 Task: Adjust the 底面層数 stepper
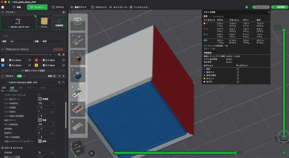tap(39, 129)
